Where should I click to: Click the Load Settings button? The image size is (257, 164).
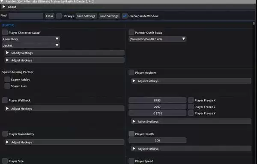[109, 16]
